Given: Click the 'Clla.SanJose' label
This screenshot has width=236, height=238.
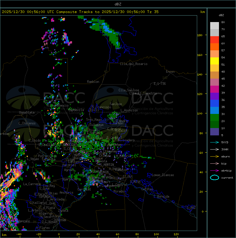Looking at the screenshot, I should tap(129, 90).
